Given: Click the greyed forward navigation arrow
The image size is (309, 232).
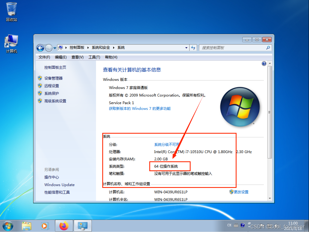Looking at the screenshot, I should (48, 48).
